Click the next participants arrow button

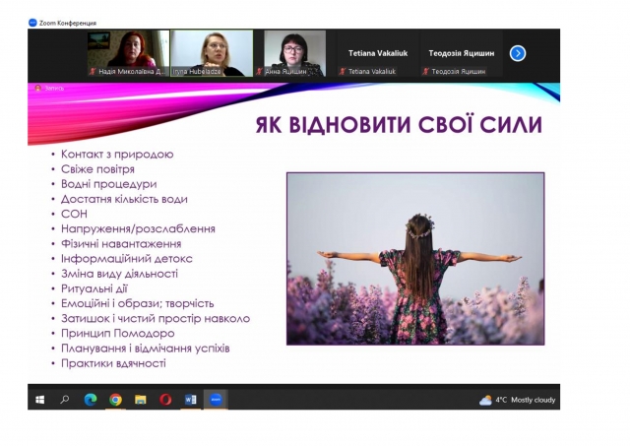pyautogui.click(x=518, y=53)
